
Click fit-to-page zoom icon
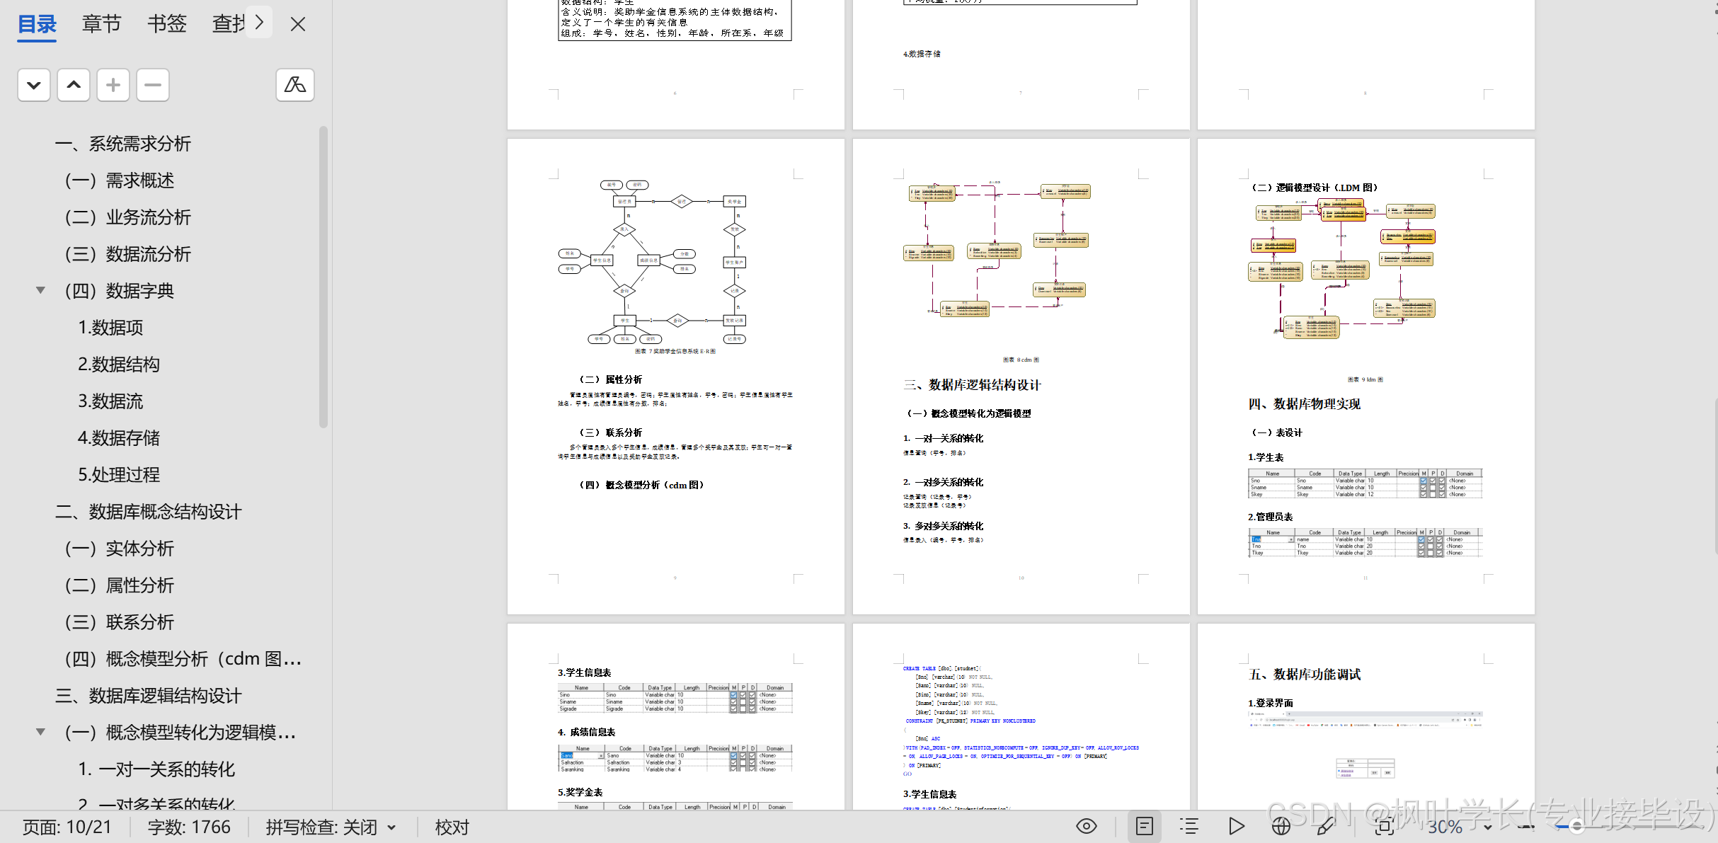pos(1384,826)
